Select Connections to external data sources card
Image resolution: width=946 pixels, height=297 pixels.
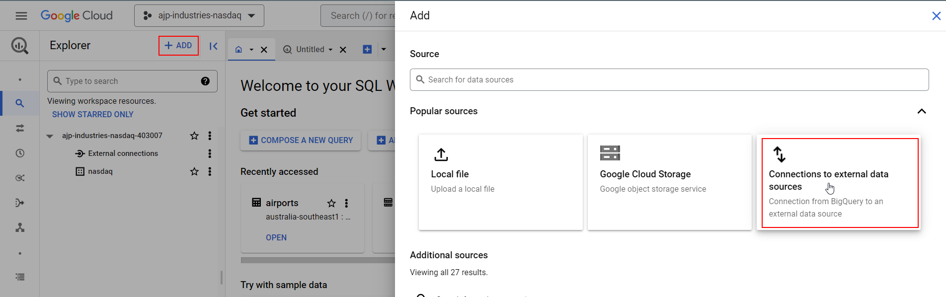[840, 183]
